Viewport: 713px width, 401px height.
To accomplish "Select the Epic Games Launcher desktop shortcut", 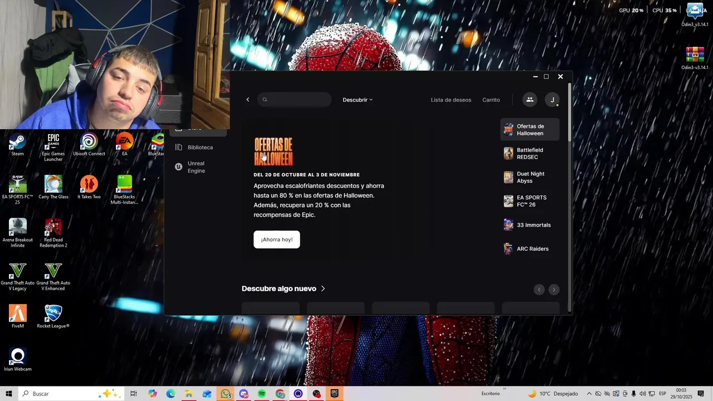I will [53, 148].
